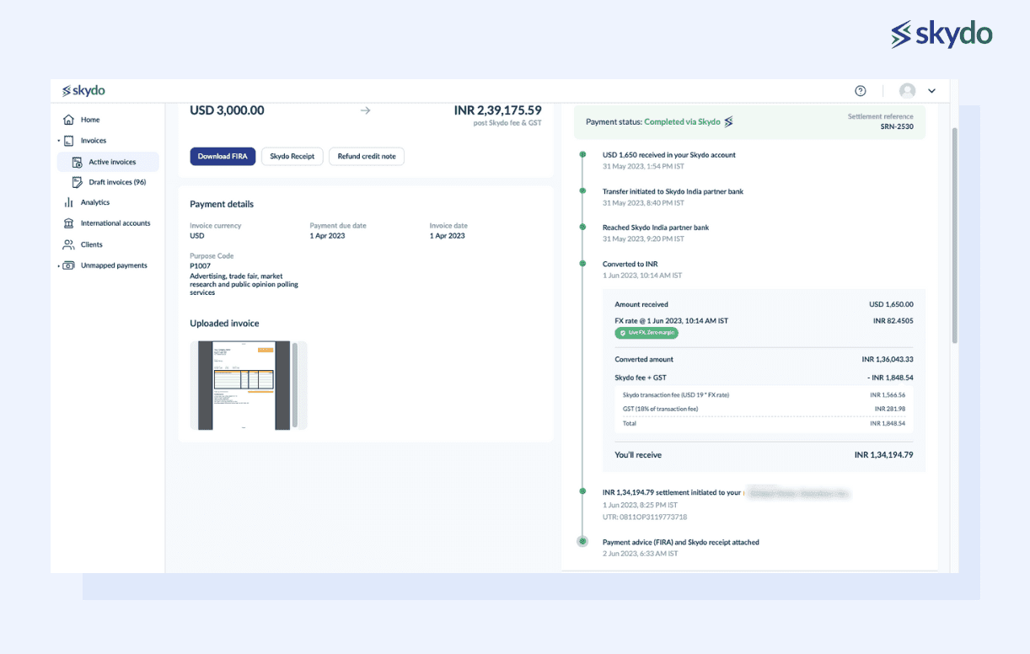
Task: Click the UTR: 0811OP3119773718 text
Action: tap(645, 517)
